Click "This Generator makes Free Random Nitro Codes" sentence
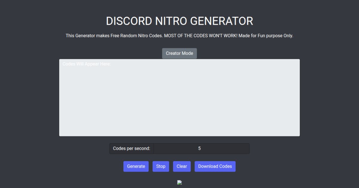359x188 pixels. pos(114,36)
